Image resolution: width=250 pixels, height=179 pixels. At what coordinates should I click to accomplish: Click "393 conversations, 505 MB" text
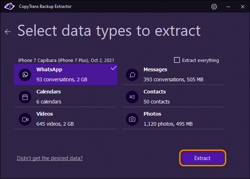click(174, 79)
